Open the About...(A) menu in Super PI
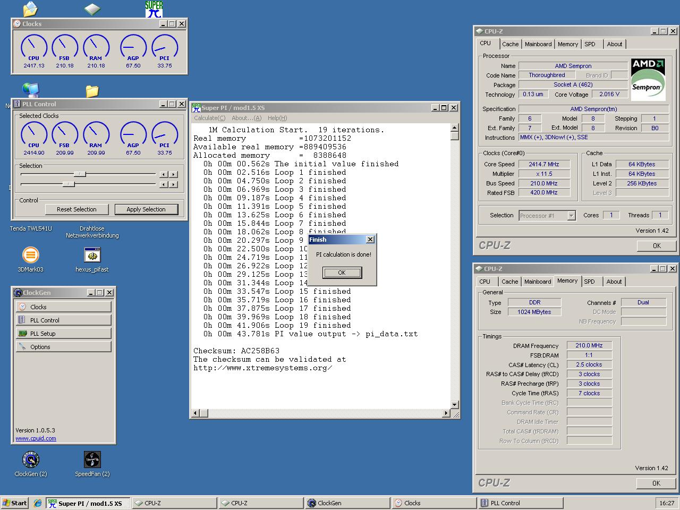680x510 pixels. pos(246,118)
